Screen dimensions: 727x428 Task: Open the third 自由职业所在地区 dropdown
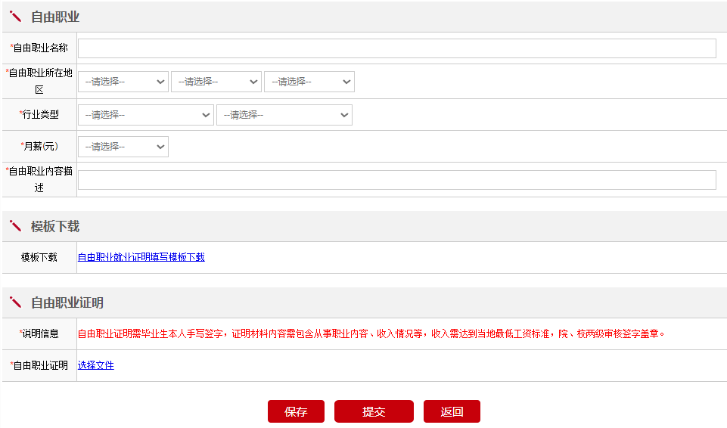tap(309, 82)
